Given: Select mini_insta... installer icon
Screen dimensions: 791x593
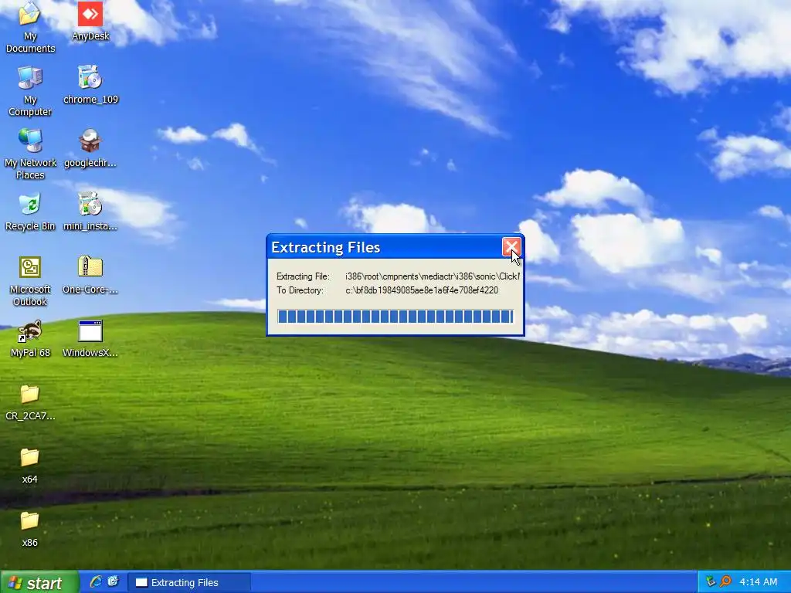Looking at the screenshot, I should [x=90, y=212].
